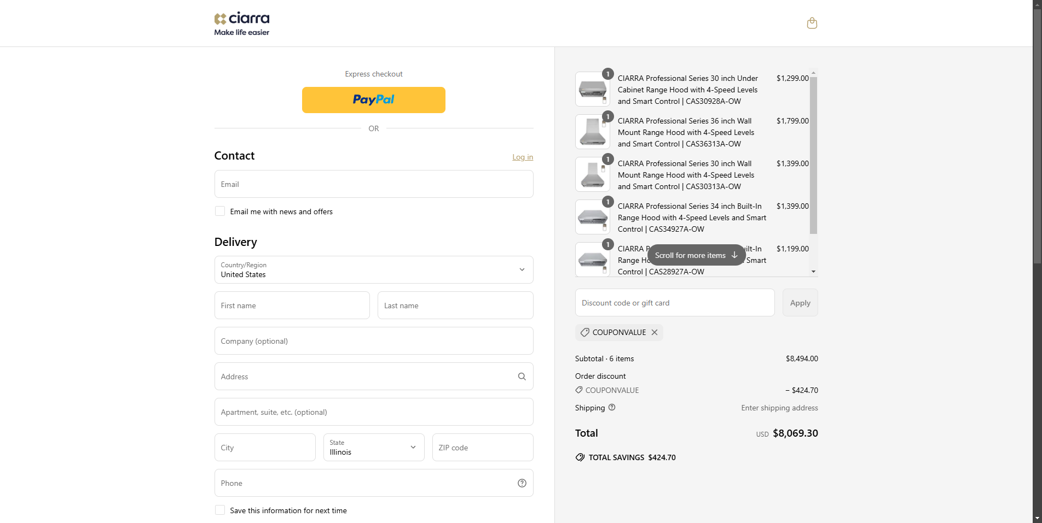
Task: Click the Delivery heading
Action: pos(235,242)
